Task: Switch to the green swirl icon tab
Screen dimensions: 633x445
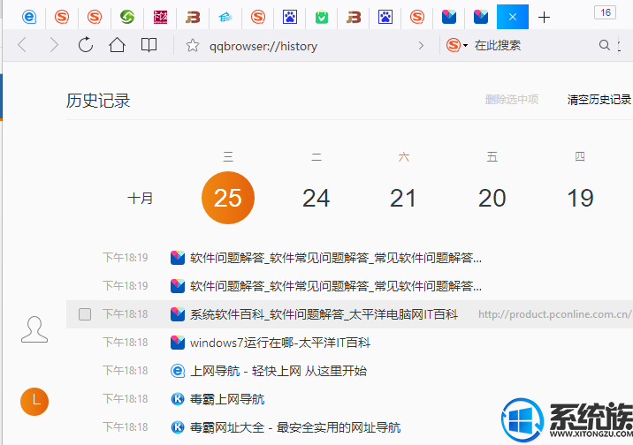Action: [127, 17]
